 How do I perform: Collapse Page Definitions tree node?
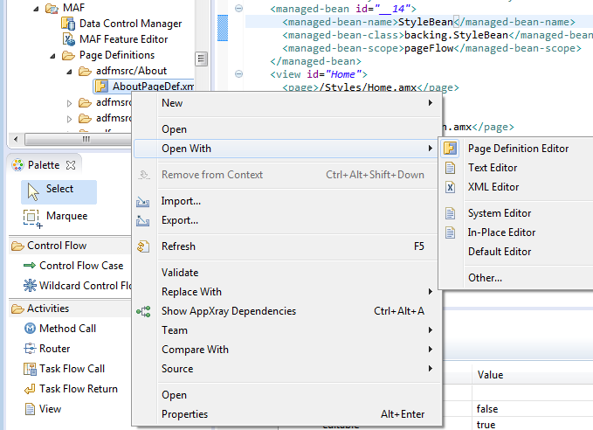pyautogui.click(x=52, y=56)
